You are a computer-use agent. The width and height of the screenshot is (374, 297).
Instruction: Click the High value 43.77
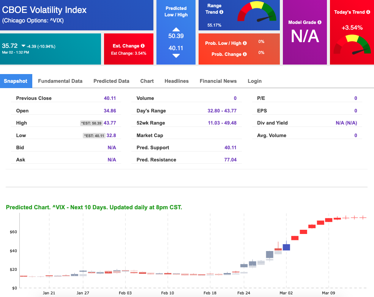pos(110,123)
